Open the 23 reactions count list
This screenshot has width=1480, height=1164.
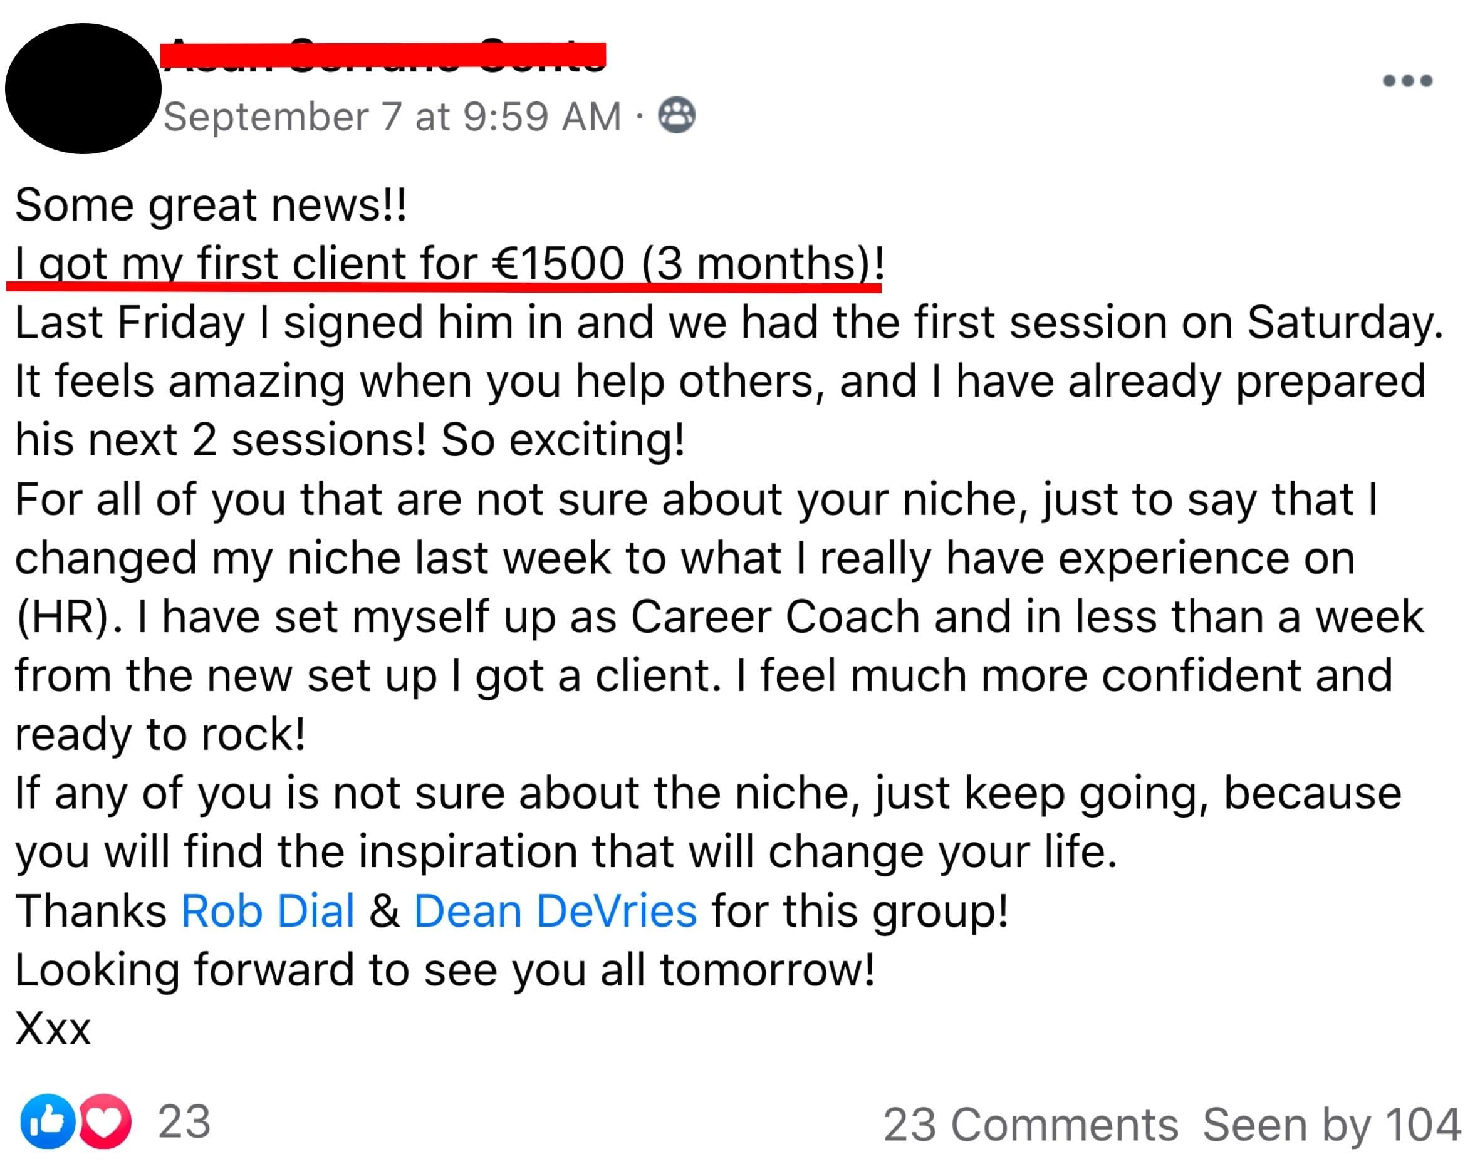point(184,1122)
